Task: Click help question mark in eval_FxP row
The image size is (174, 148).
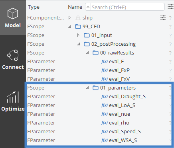Action: point(170,70)
